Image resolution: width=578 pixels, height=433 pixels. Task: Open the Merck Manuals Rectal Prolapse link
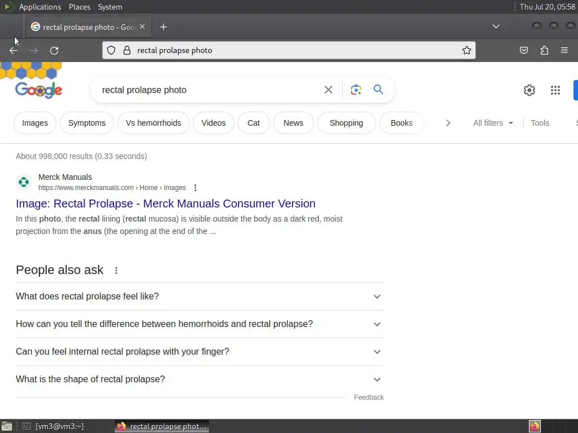click(x=165, y=204)
